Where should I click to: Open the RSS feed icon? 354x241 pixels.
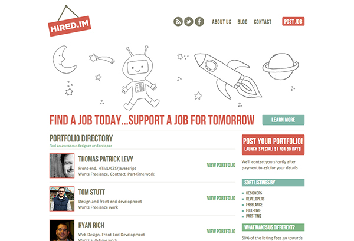(x=178, y=22)
